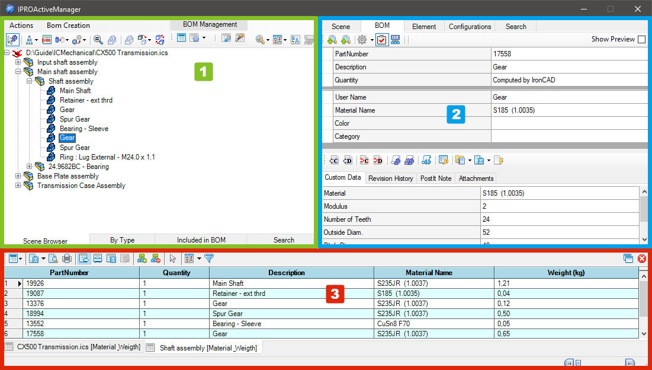
Task: Click the funnel filter icon in BOM toolbar
Action: (209, 259)
